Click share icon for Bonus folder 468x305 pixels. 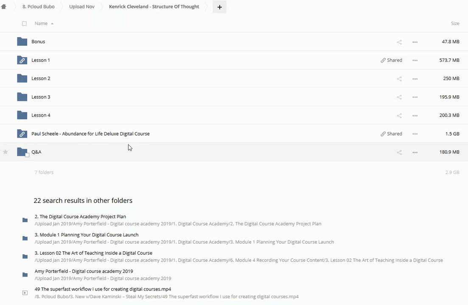coord(399,42)
